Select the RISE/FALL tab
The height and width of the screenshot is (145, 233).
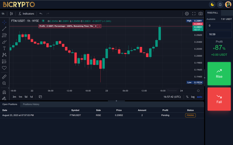click(213, 13)
